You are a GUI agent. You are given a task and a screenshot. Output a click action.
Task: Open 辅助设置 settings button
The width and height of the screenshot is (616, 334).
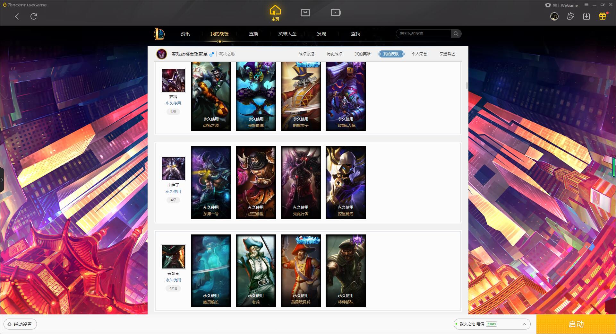[20, 324]
